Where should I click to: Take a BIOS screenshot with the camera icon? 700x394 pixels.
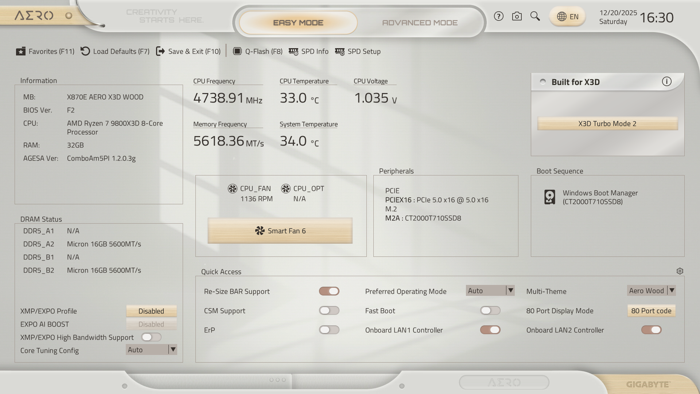coord(517,16)
